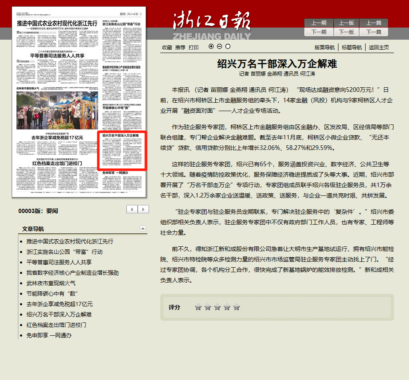Click the 打印 link
The width and height of the screenshot is (409, 380).
(x=194, y=48)
